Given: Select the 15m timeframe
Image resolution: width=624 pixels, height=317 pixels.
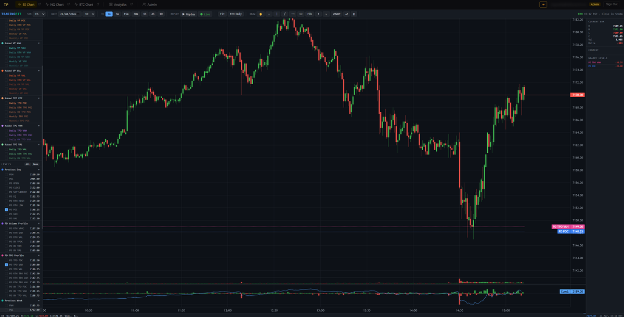Looking at the screenshot, I should [x=126, y=14].
